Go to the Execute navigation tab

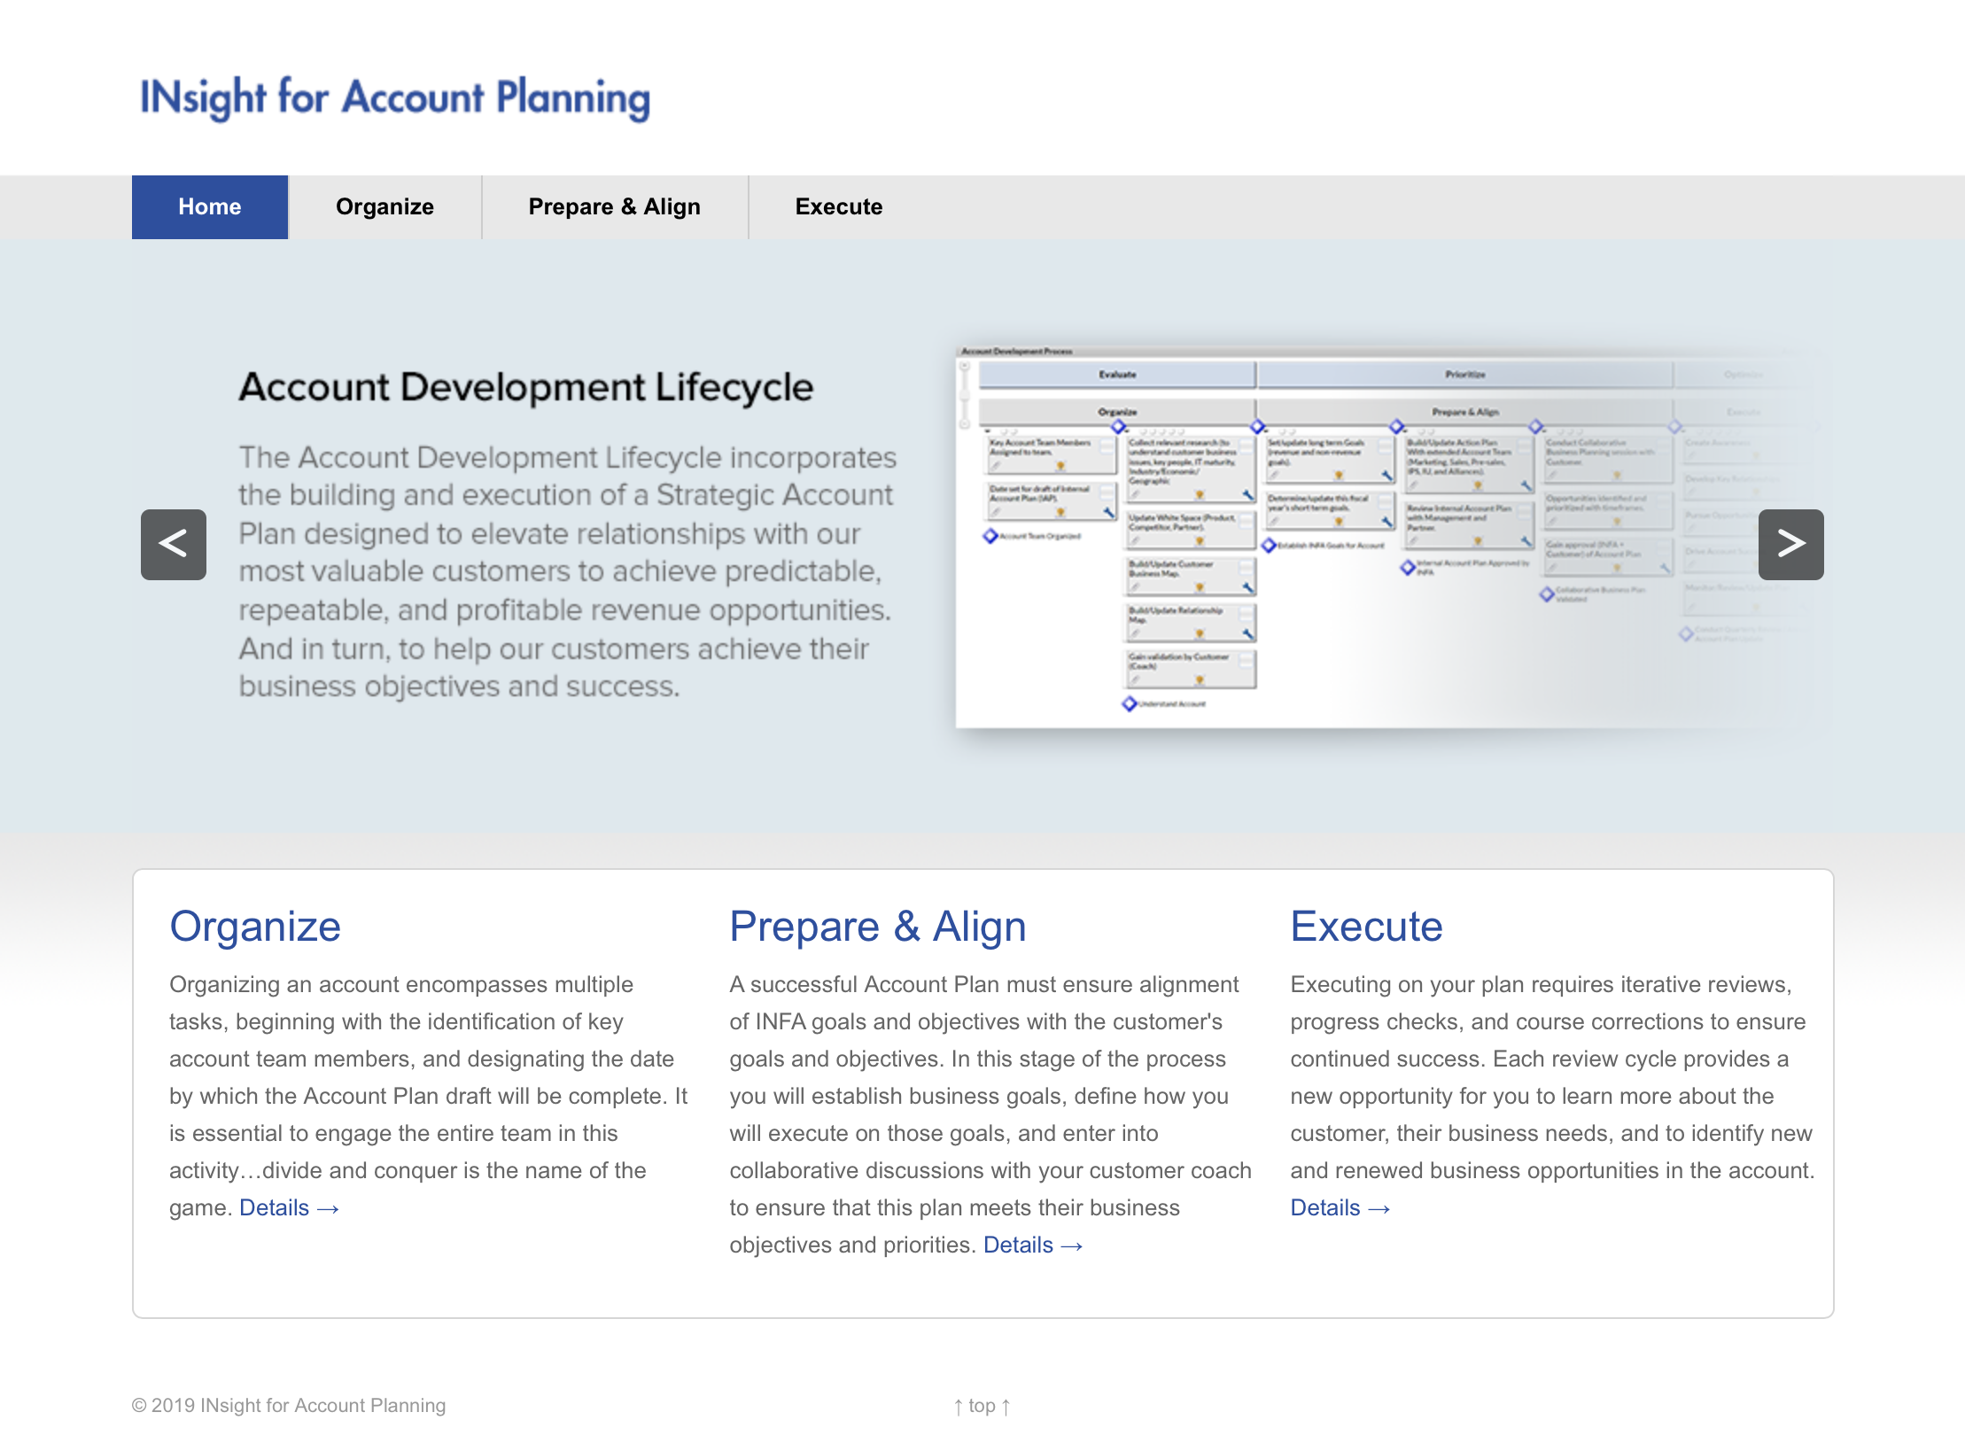tap(839, 206)
